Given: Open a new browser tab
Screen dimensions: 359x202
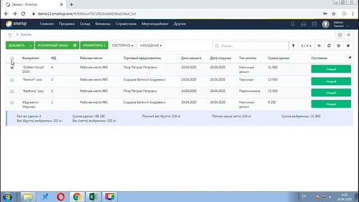Looking at the screenshot, I should pos(71,4).
